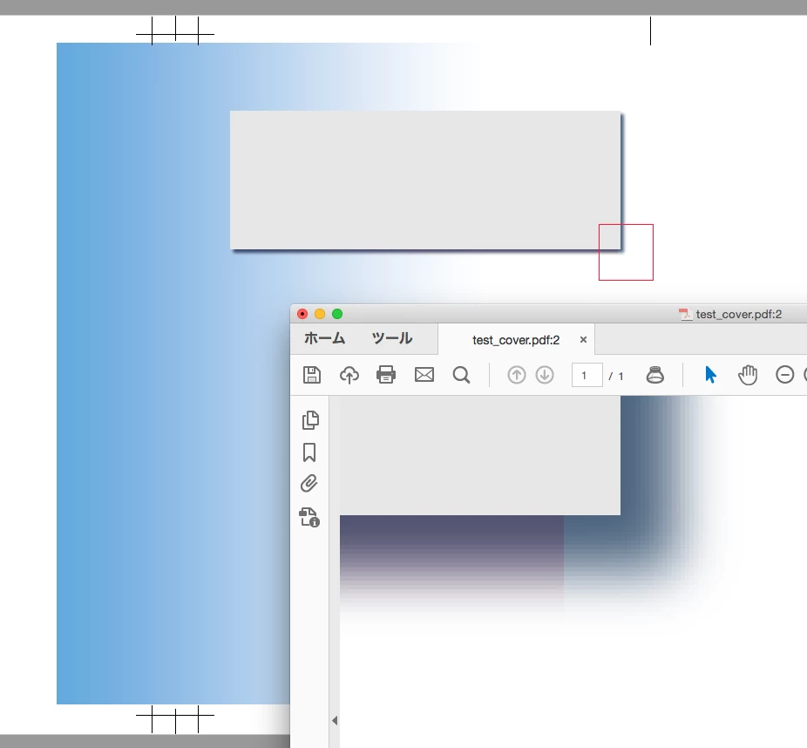The image size is (807, 748).
Task: Open the Bookmarks panel icon
Action: pyautogui.click(x=309, y=452)
